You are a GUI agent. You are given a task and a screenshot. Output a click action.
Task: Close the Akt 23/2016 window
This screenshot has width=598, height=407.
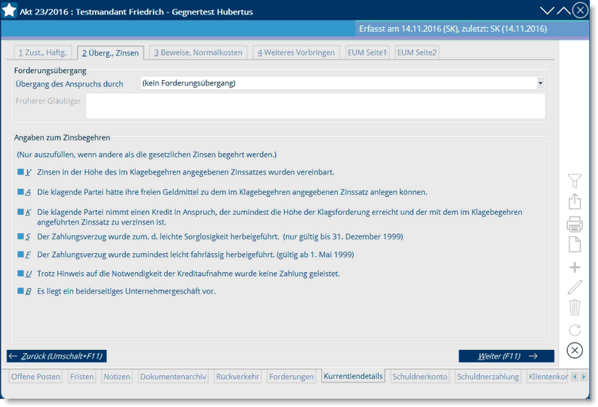tap(580, 10)
